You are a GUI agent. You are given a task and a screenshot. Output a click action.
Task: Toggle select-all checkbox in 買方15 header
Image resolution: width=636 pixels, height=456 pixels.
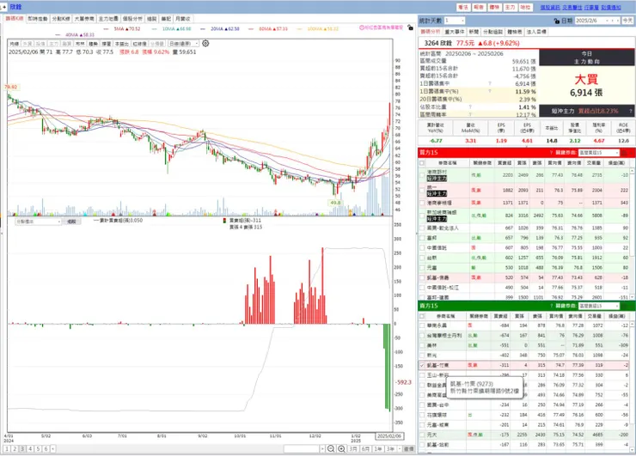click(x=422, y=163)
